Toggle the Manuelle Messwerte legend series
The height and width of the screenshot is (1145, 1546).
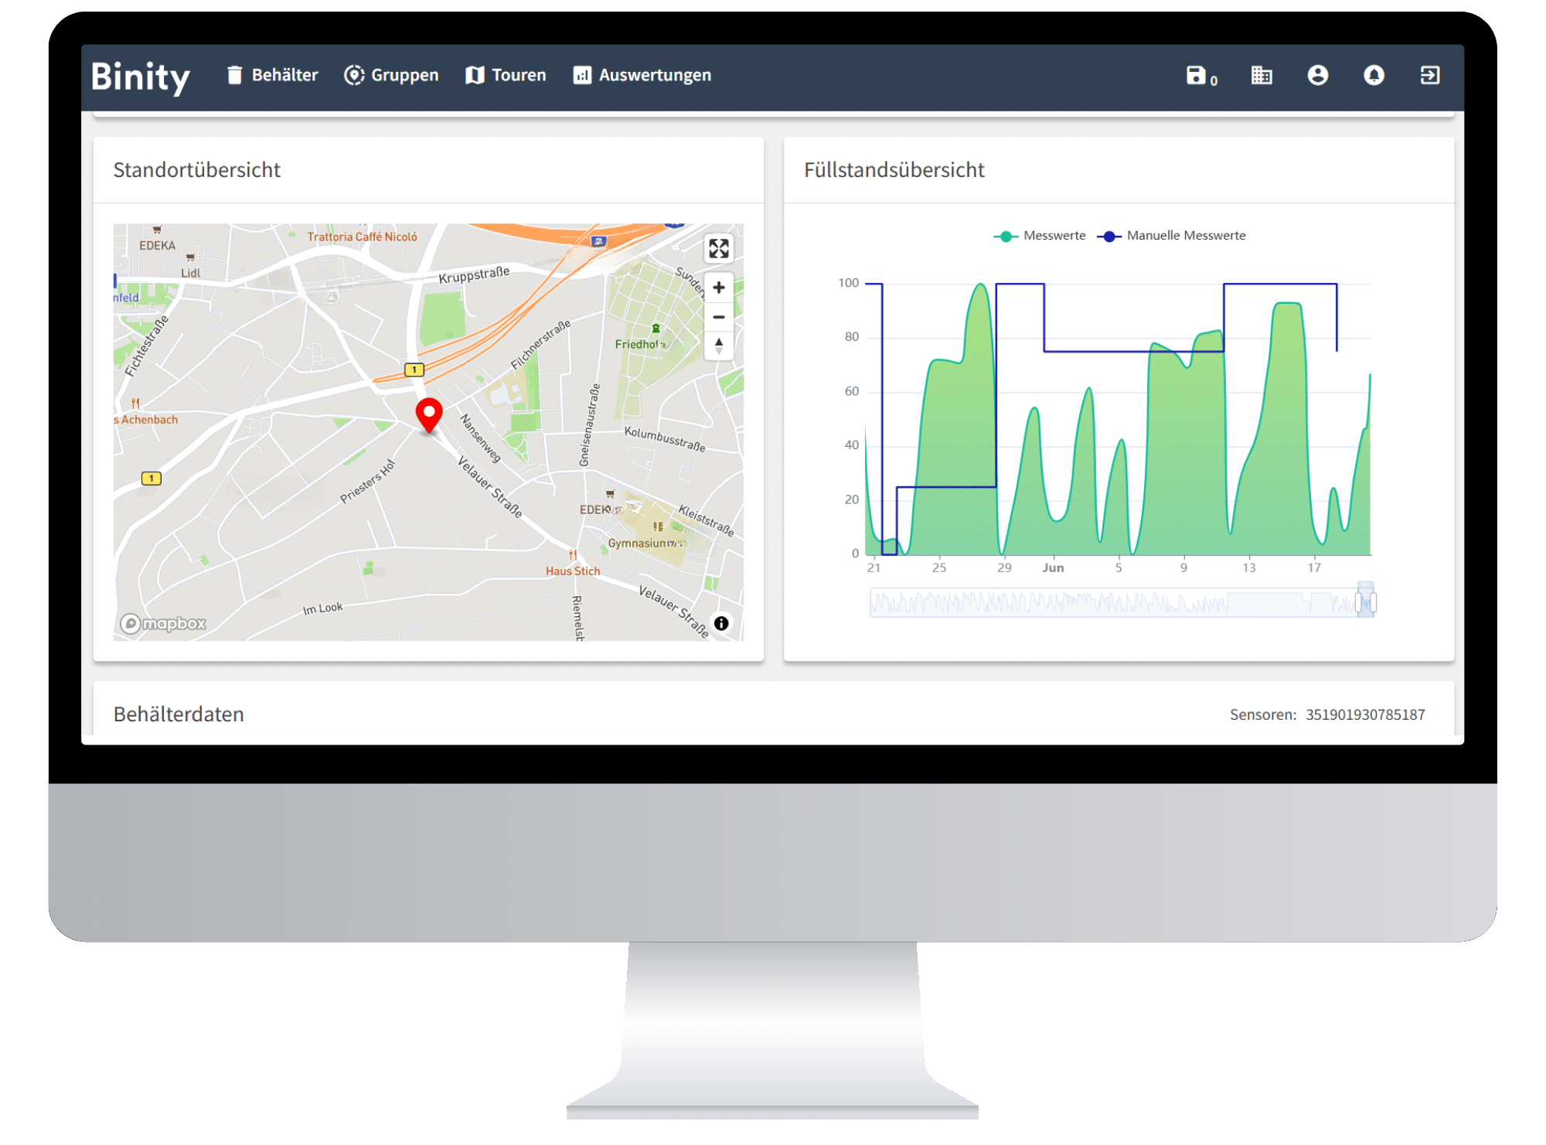(x=1172, y=236)
